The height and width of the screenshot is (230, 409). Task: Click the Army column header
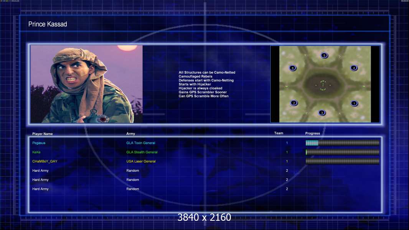tap(131, 134)
